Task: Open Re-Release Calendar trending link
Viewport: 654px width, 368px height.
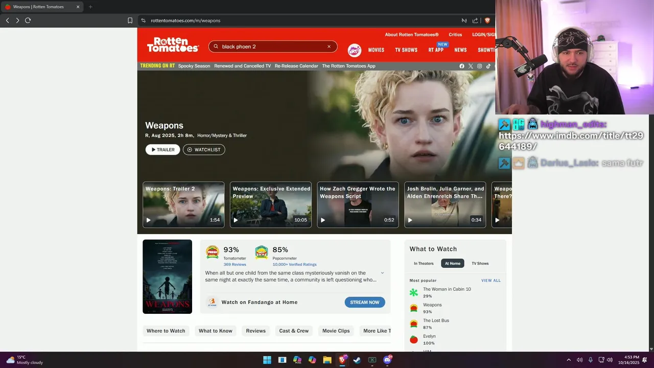Action: 296,66
